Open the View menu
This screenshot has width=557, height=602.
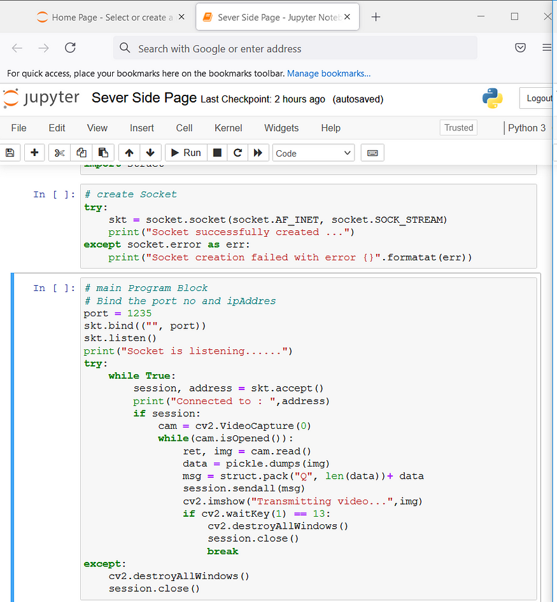[97, 128]
